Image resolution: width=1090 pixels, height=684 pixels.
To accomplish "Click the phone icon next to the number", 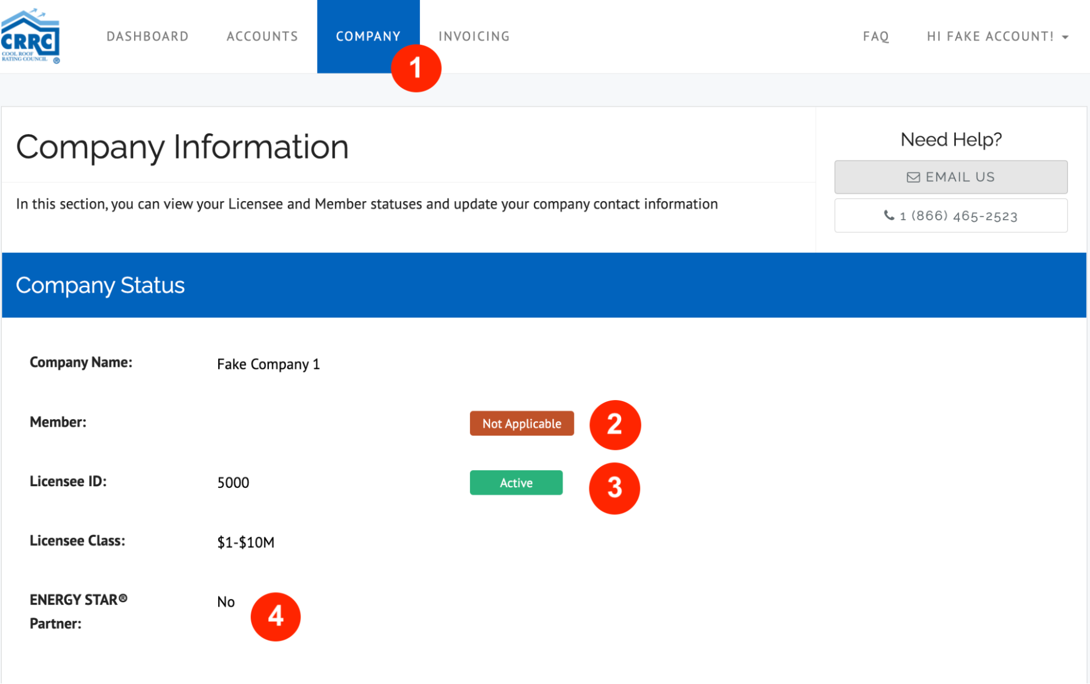I will tap(889, 215).
